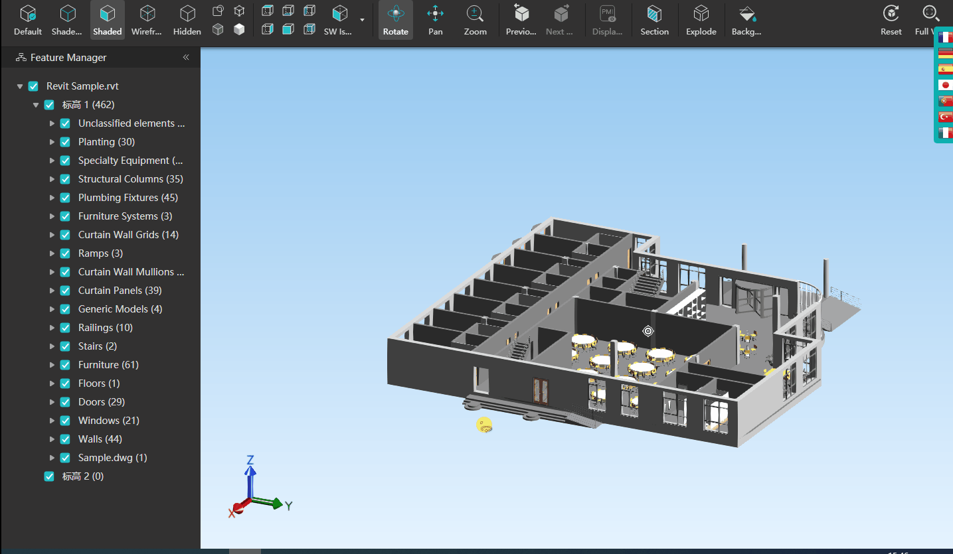The width and height of the screenshot is (953, 554).
Task: Select the Shaded display mode
Action: coord(108,20)
